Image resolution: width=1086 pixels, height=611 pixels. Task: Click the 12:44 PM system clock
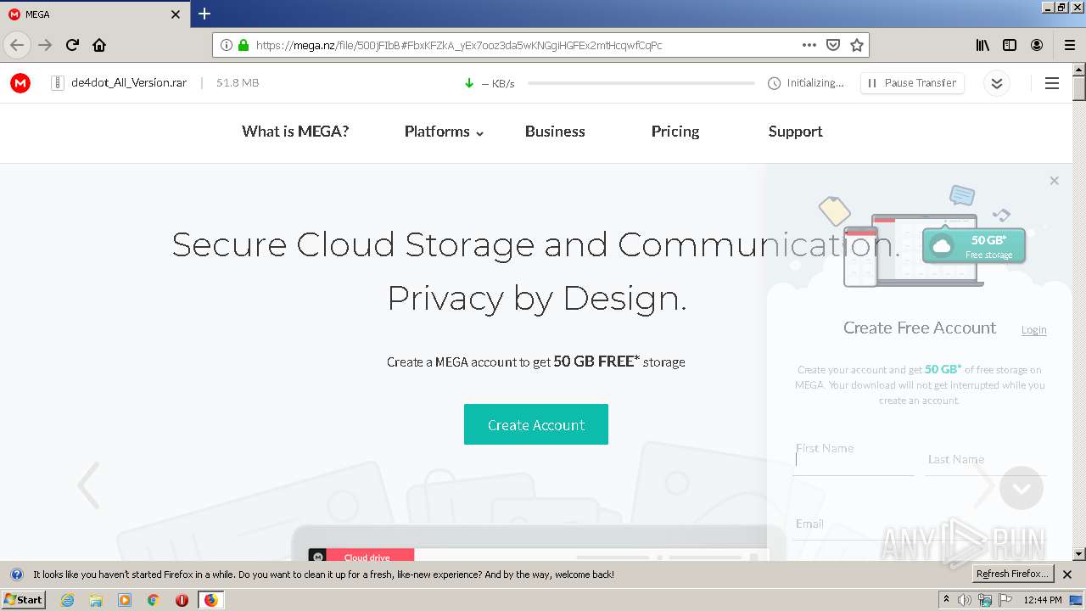pos(1043,600)
